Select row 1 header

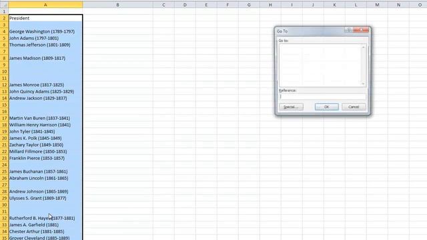pyautogui.click(x=4, y=11)
